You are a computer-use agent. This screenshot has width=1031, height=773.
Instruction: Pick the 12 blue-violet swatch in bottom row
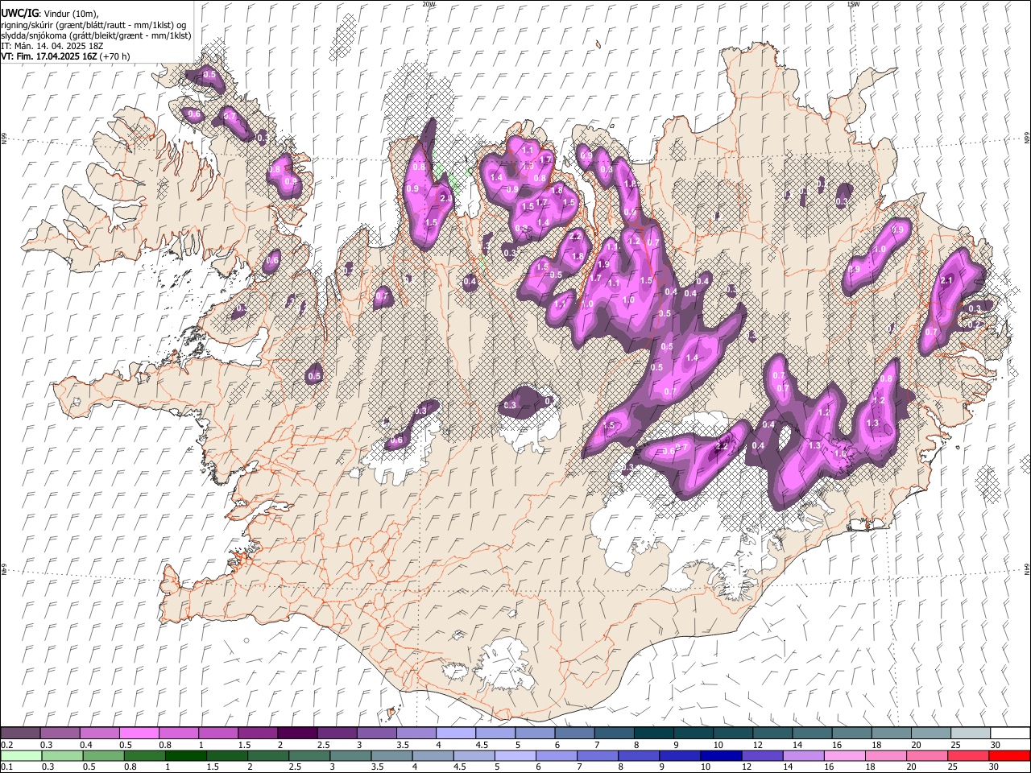click(x=762, y=755)
